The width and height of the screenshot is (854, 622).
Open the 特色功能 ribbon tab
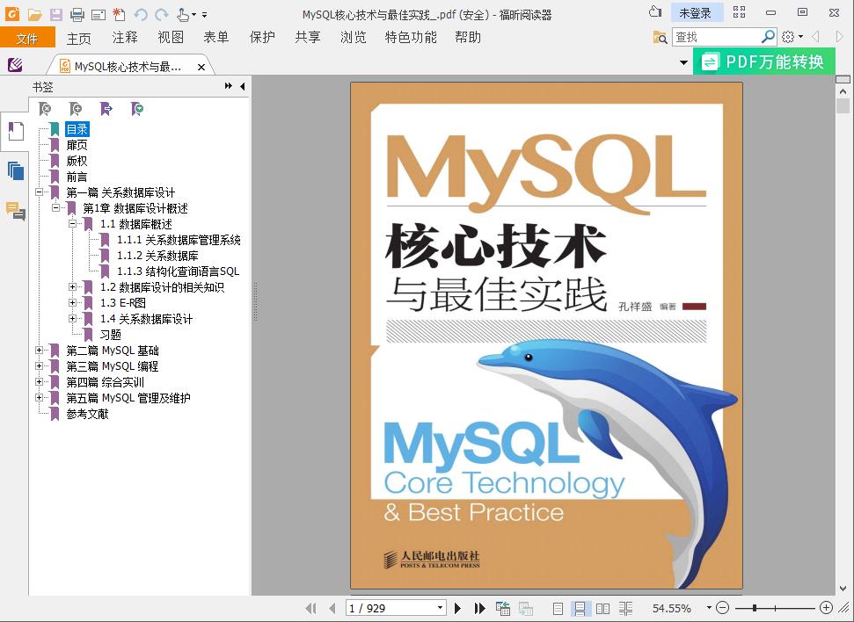click(411, 37)
